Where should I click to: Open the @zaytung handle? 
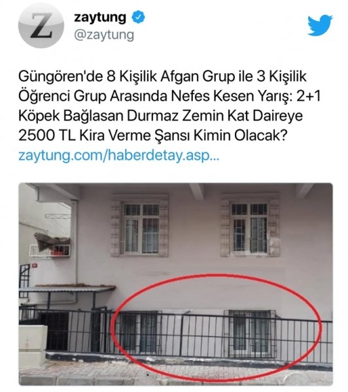pyautogui.click(x=104, y=35)
